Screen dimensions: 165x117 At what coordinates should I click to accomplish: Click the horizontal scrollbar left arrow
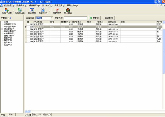pos(26,111)
